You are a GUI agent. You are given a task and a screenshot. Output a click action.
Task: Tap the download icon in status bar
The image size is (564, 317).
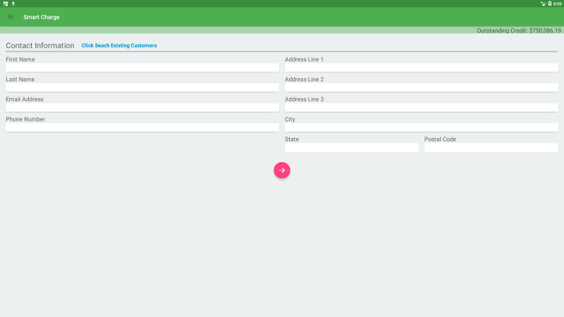13,4
